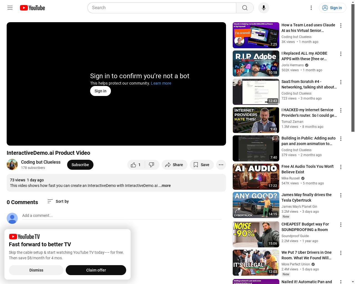Open ANY GOOD Cybertruck thumbnail
This screenshot has height=284, width=355.
[256, 205]
